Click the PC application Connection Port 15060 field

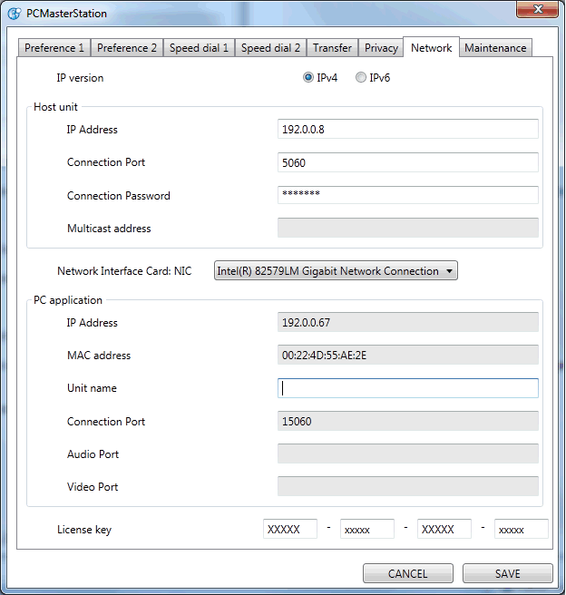click(x=408, y=421)
